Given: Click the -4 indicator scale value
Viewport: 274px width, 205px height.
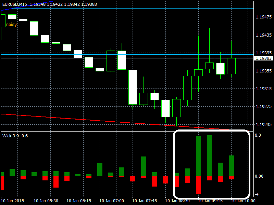Looking at the screenshot, I should click(257, 194).
